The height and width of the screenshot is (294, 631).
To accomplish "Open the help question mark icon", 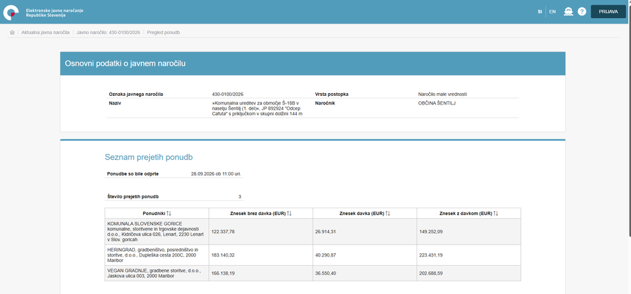I will pyautogui.click(x=582, y=11).
